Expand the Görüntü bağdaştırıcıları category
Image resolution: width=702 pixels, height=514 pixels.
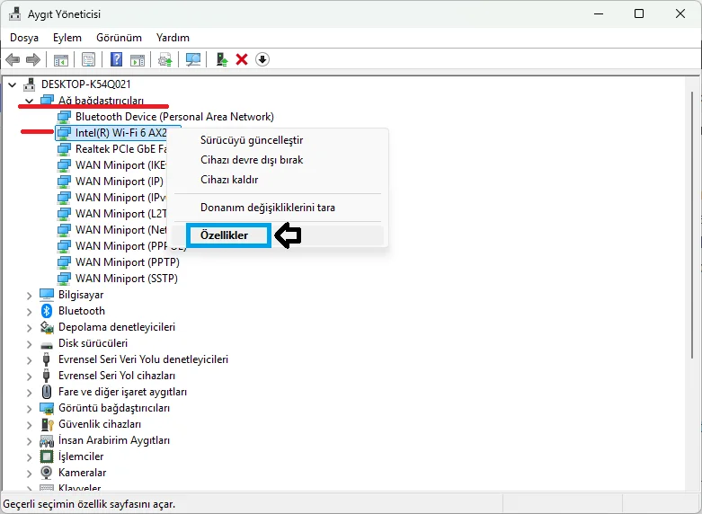tap(29, 408)
